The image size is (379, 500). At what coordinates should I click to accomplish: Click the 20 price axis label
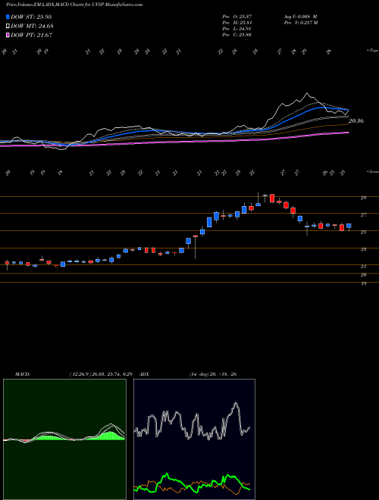[x=363, y=275]
